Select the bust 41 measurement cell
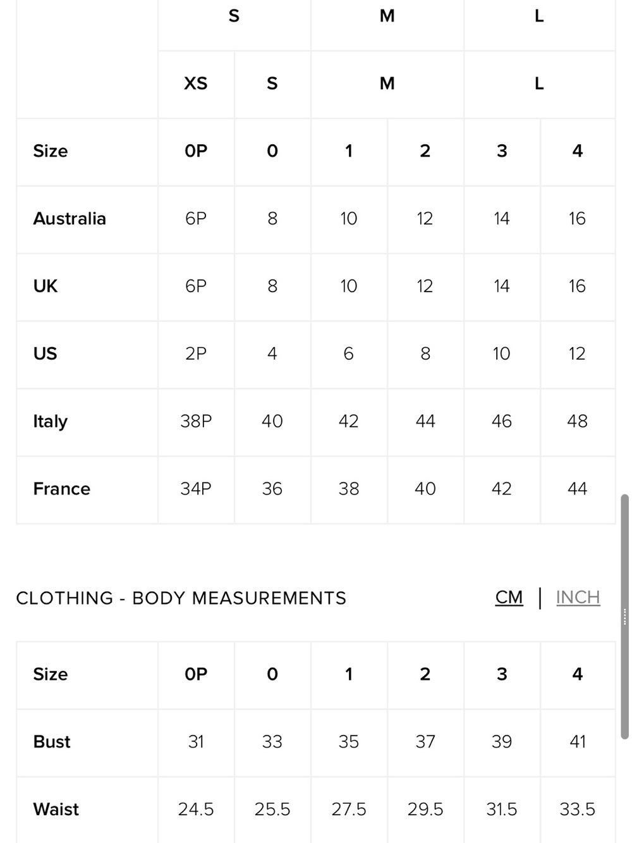Viewport: 632px width, 843px height. [x=578, y=742]
